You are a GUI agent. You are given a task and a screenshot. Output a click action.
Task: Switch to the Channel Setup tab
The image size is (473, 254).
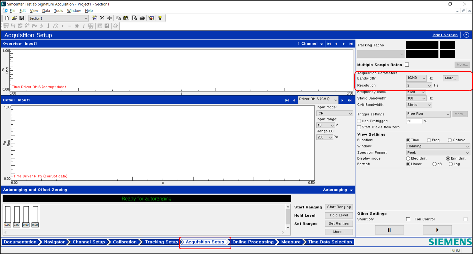click(x=89, y=242)
